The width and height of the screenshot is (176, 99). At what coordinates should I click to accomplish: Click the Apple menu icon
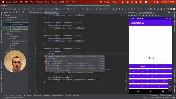pyautogui.click(x=3, y=2)
